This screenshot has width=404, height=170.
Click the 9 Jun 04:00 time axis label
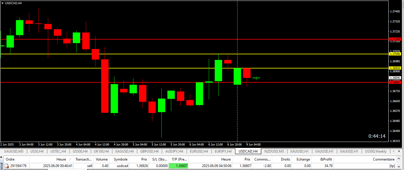(253, 145)
